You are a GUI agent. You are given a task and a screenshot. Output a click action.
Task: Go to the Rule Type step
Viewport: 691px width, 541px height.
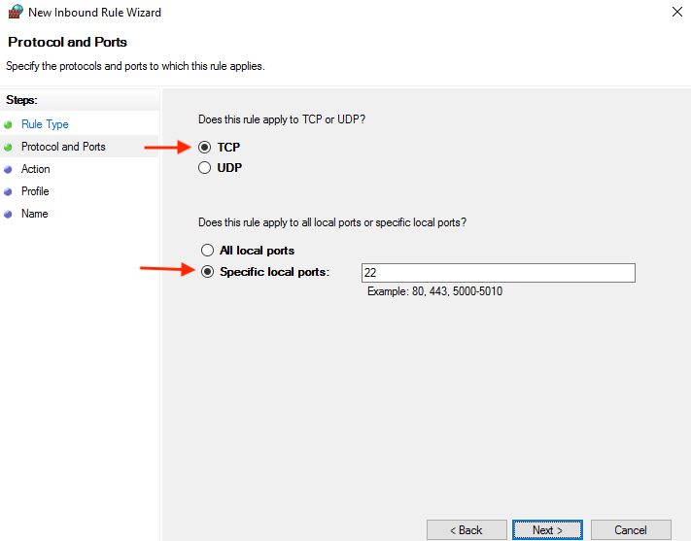click(x=45, y=124)
